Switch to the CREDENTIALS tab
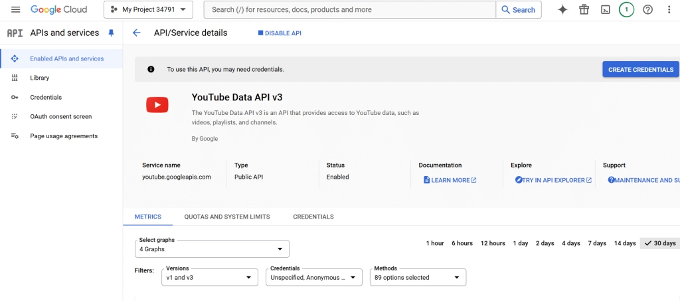The width and height of the screenshot is (680, 301). pos(313,217)
